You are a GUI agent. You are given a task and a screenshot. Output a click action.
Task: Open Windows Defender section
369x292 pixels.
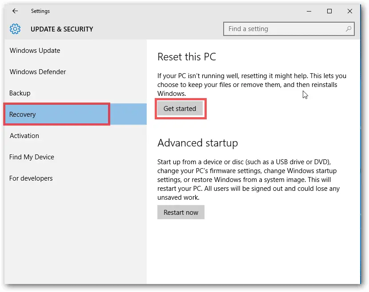[x=75, y=71]
